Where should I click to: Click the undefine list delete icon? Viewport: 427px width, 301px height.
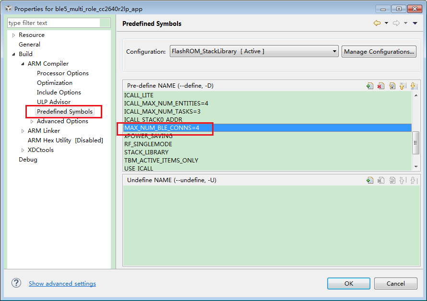[381, 180]
